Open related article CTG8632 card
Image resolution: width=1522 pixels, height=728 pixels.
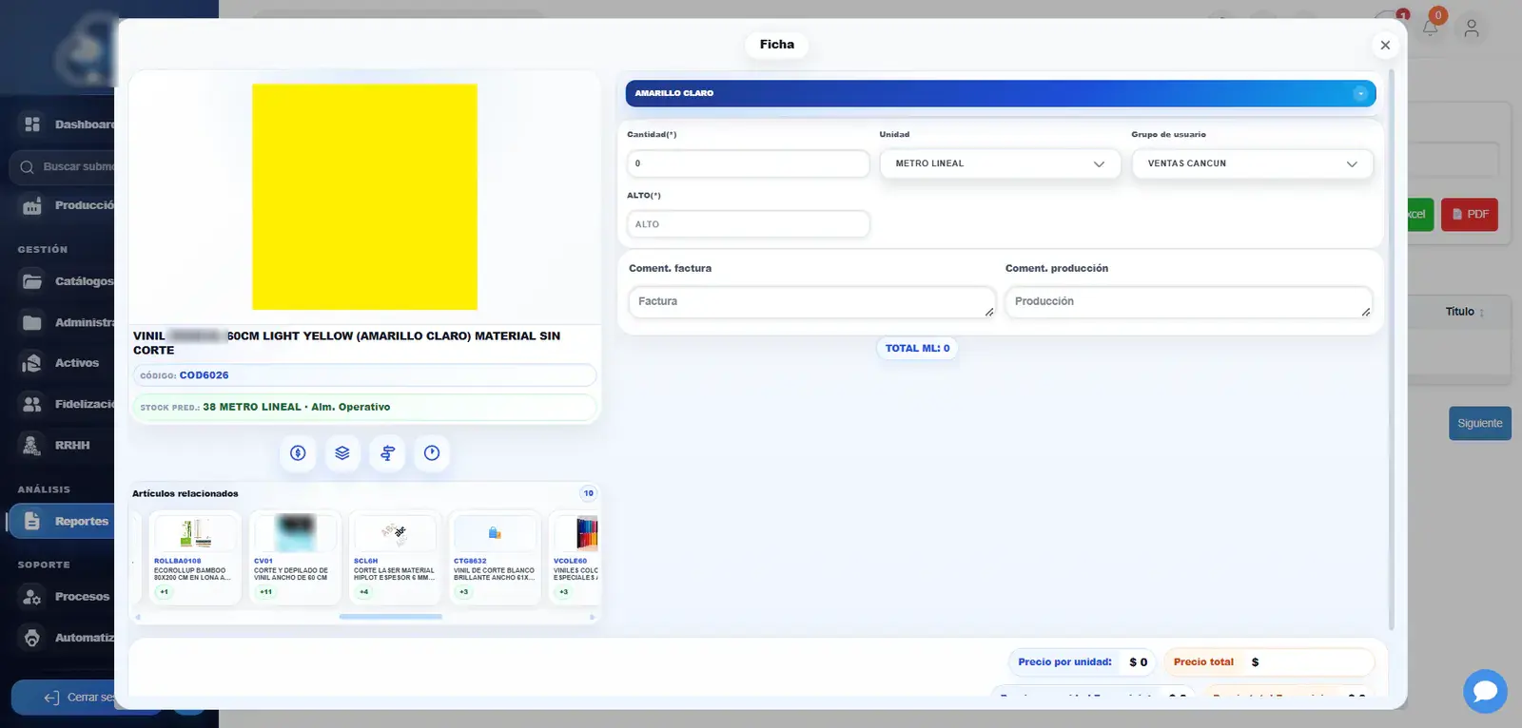[495, 558]
